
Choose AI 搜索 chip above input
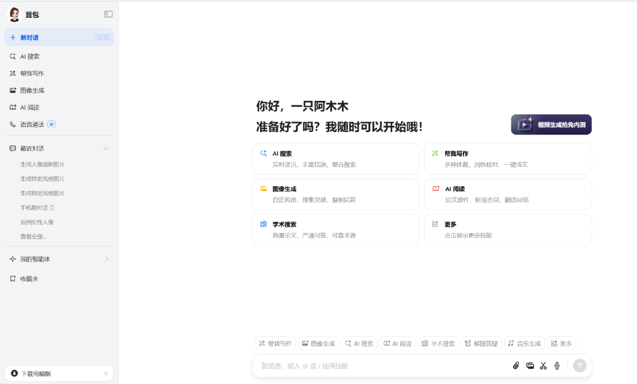tap(360, 343)
